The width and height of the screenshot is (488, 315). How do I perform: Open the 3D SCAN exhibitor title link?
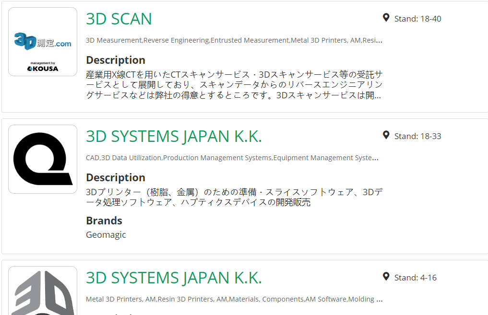pyautogui.click(x=119, y=19)
